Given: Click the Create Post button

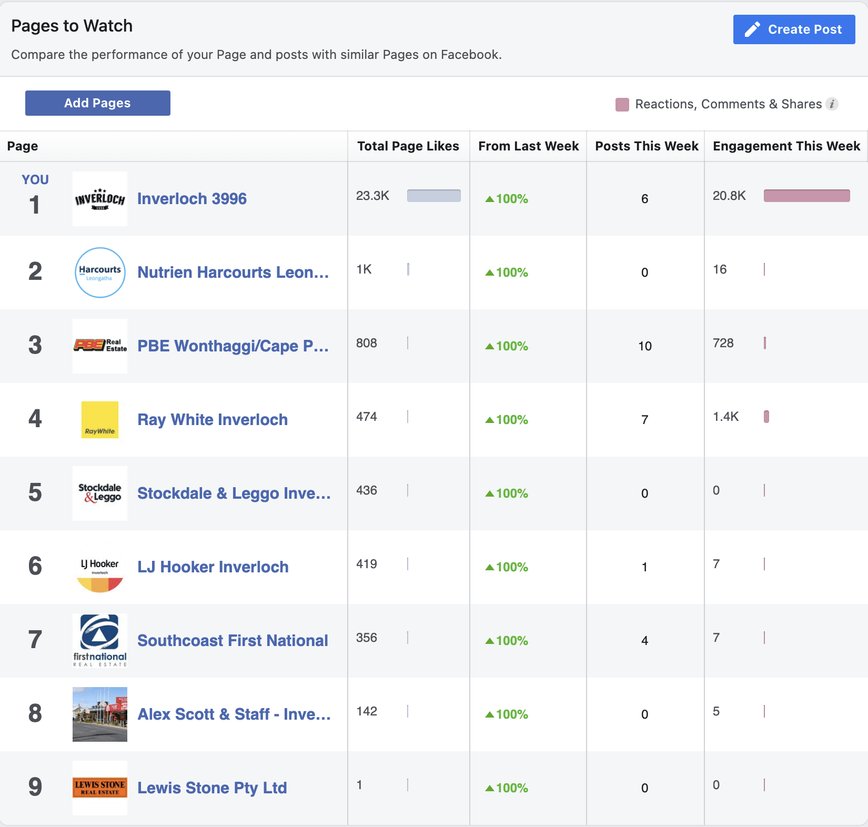Looking at the screenshot, I should (x=794, y=29).
